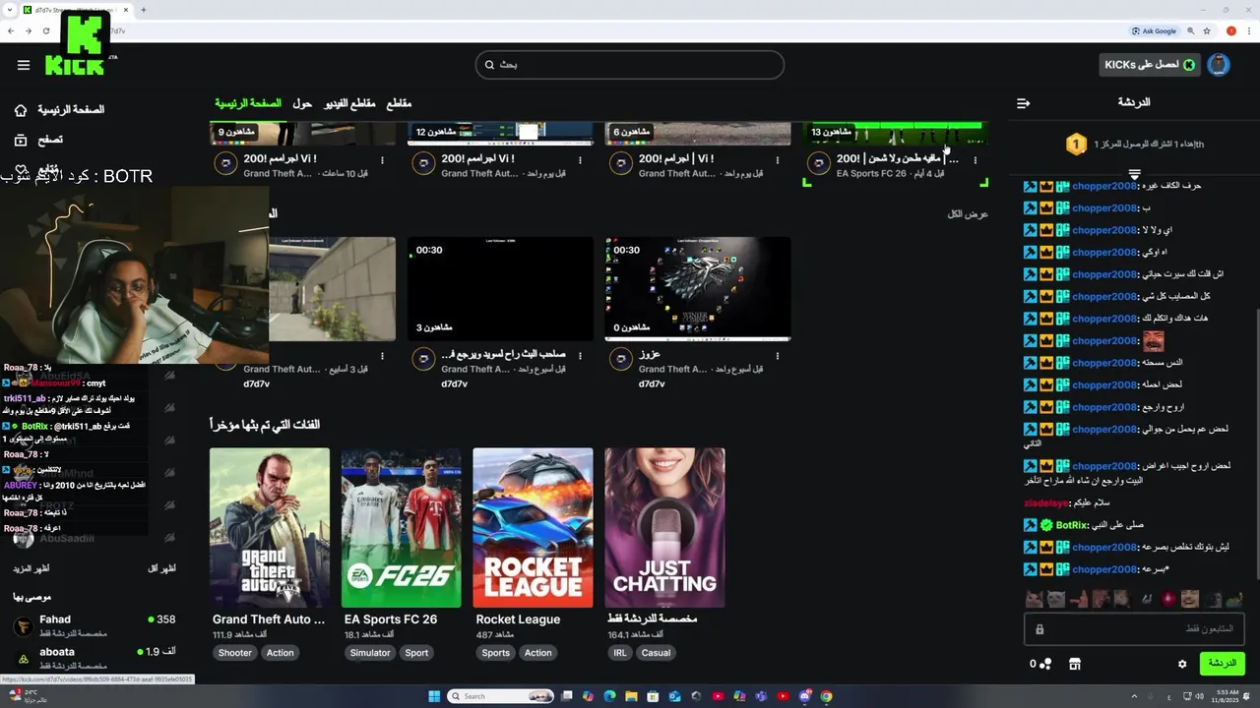Open EA Sports FC 26 category card

(401, 528)
